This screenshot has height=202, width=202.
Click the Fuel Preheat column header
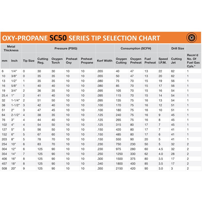150,61
